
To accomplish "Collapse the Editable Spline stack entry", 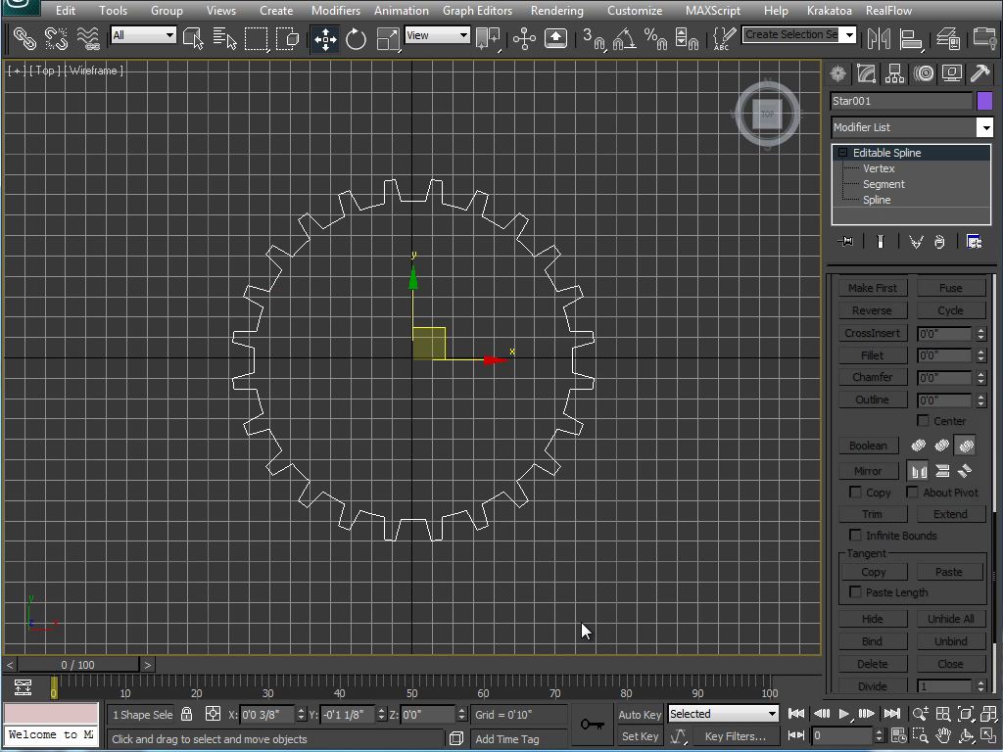I will 842,152.
